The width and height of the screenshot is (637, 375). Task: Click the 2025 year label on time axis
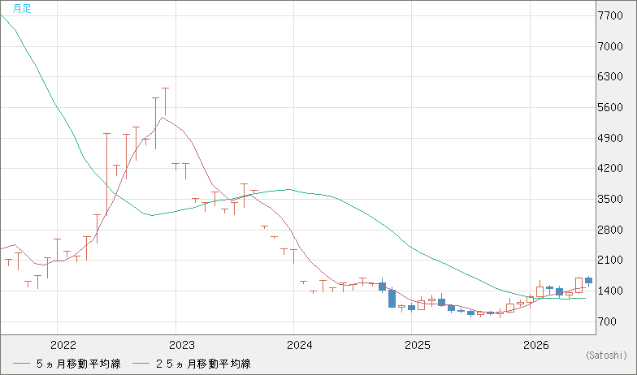418,346
